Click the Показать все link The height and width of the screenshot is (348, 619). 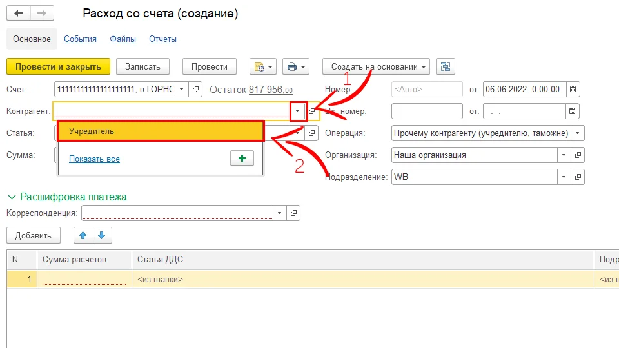pos(94,159)
